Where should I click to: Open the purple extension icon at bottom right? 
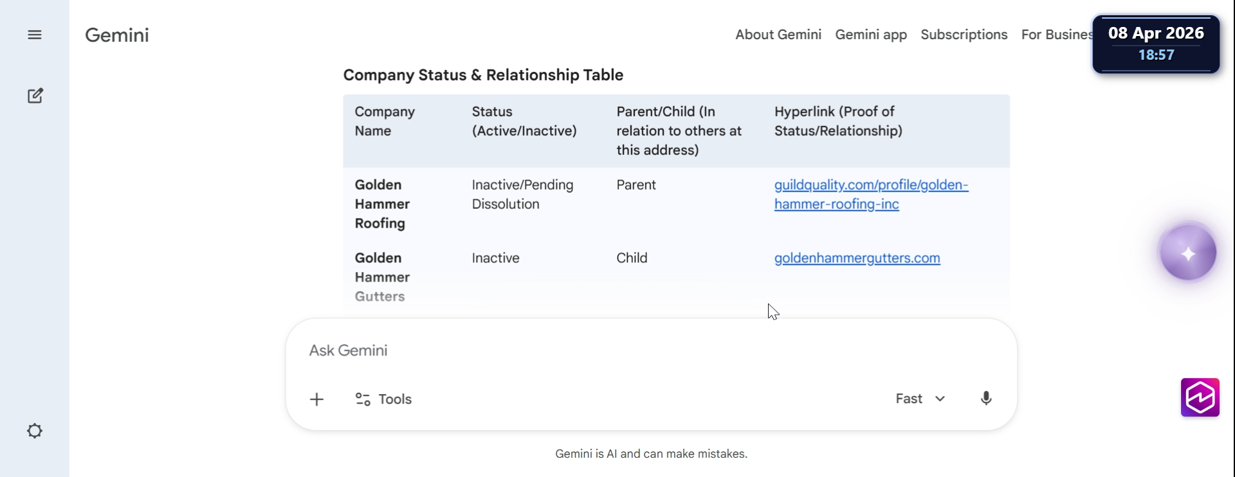coord(1200,397)
